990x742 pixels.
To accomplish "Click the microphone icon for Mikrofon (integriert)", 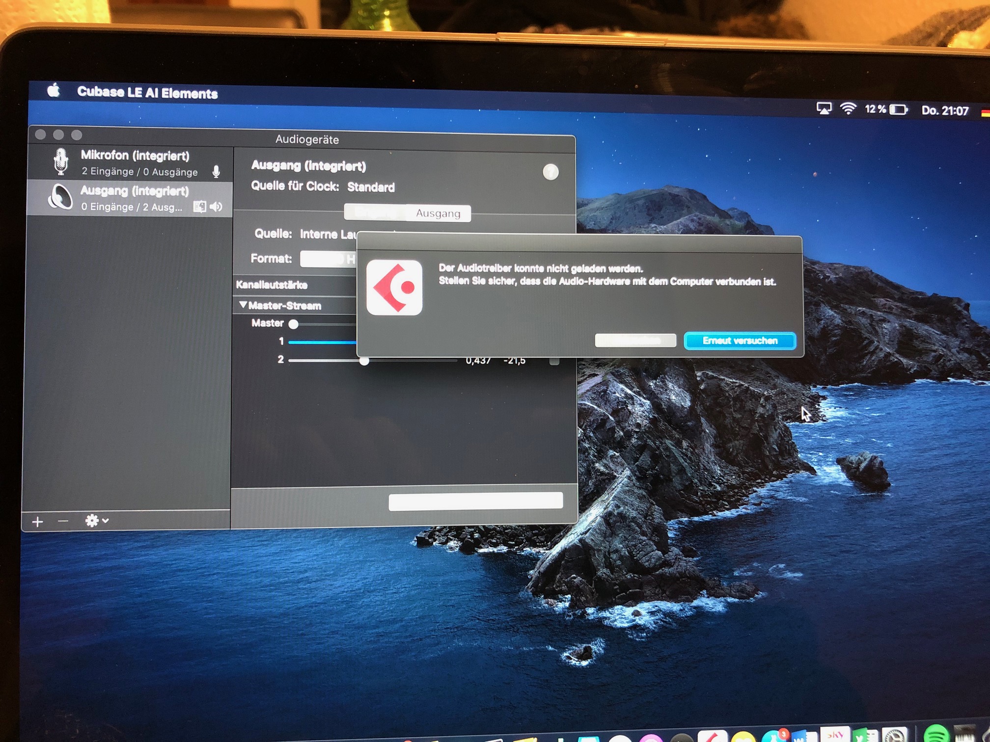I will (x=60, y=161).
